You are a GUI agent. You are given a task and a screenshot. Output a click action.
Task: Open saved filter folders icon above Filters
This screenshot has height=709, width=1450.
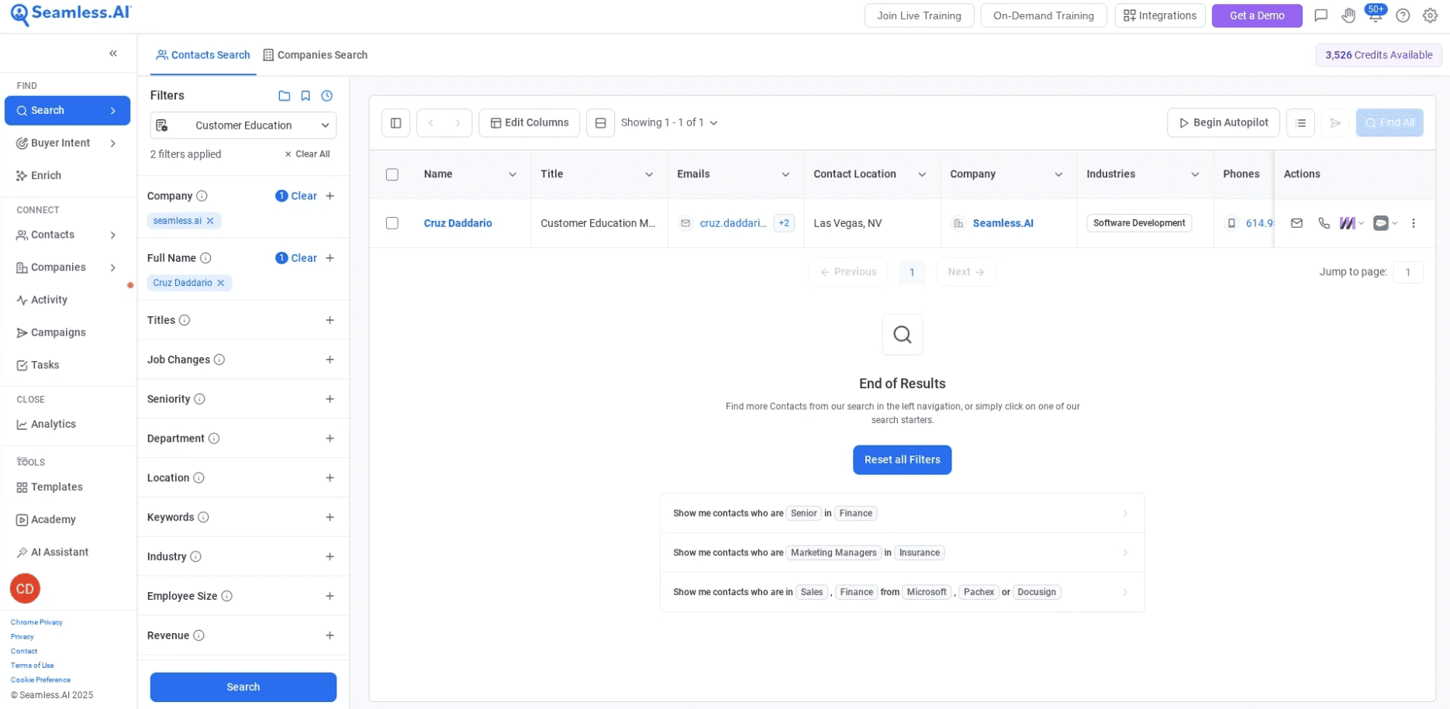tap(284, 95)
